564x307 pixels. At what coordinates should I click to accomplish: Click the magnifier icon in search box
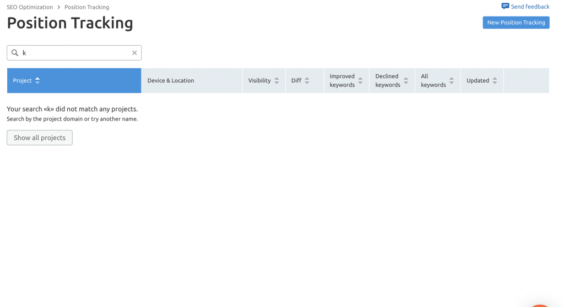tap(15, 53)
